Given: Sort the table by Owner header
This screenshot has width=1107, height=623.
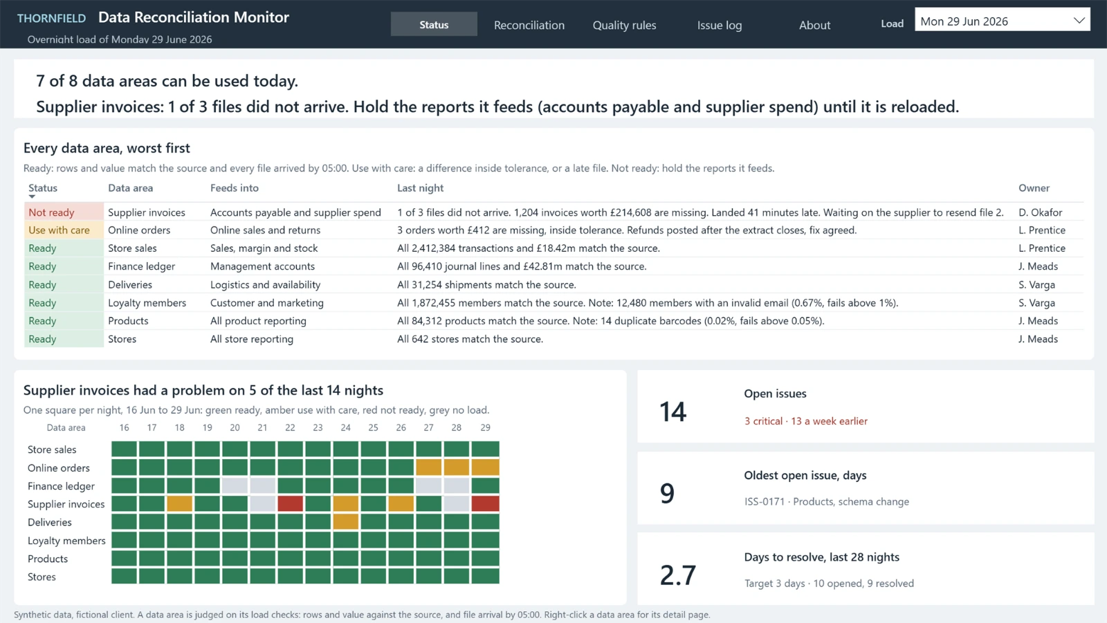Looking at the screenshot, I should point(1034,188).
